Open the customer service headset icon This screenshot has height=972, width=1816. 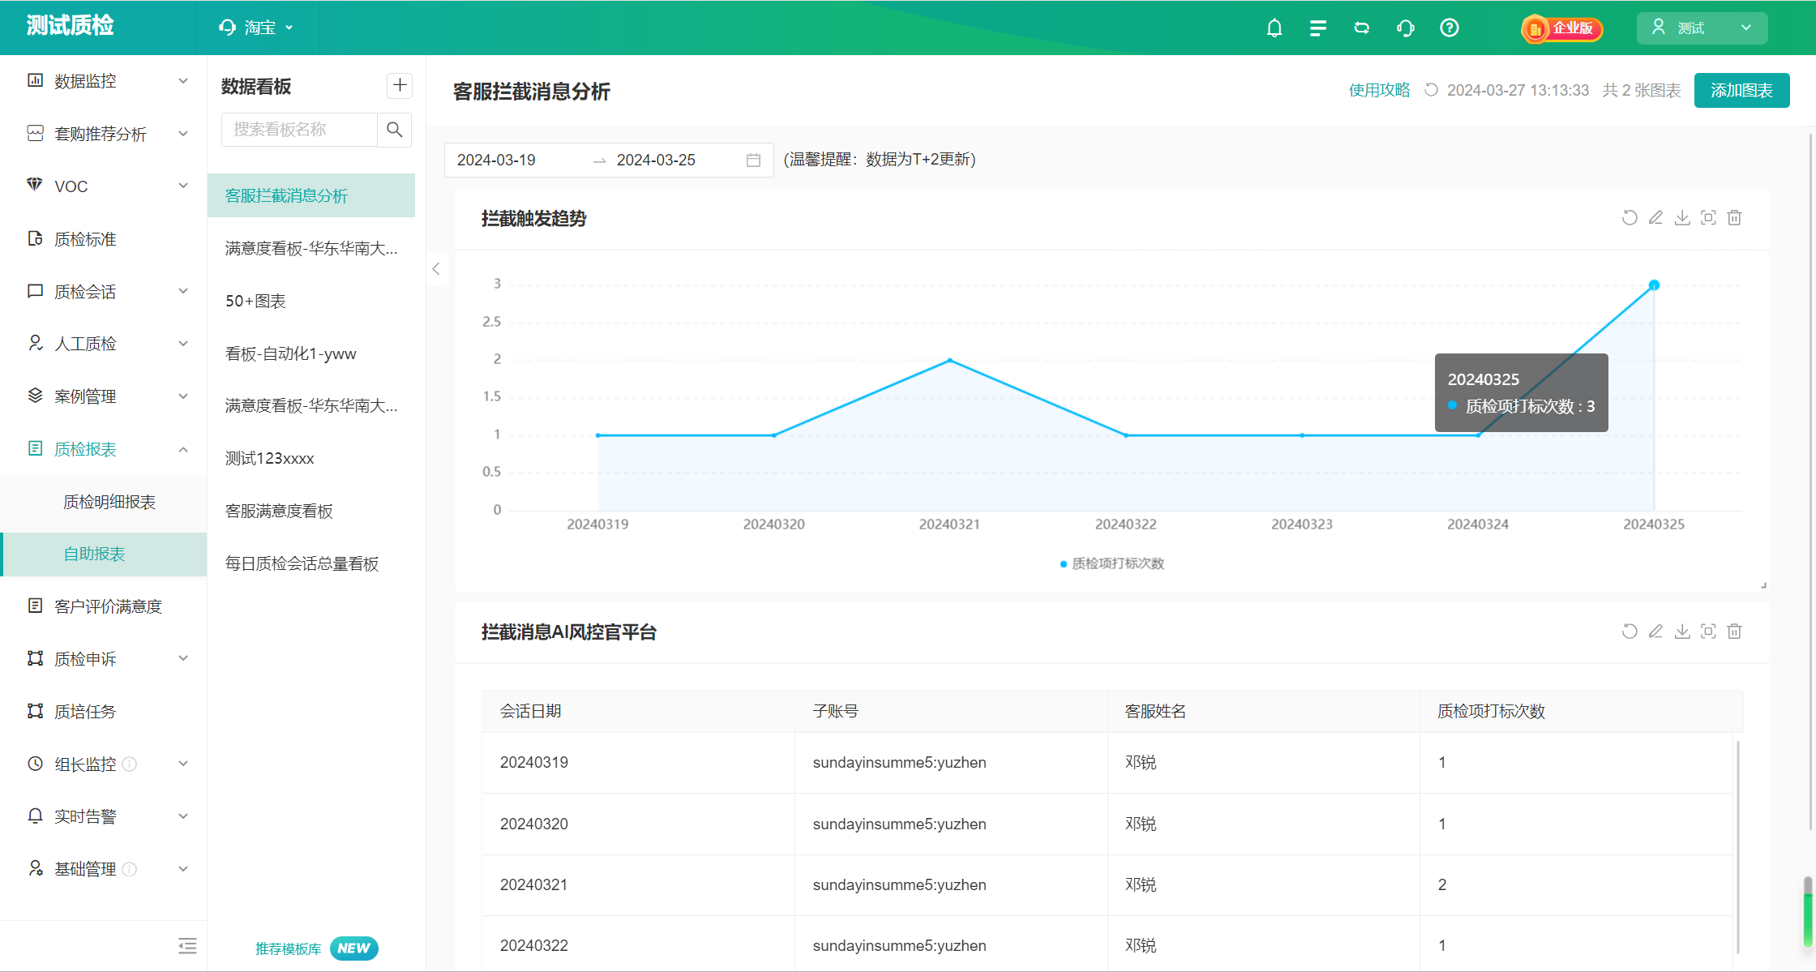pyautogui.click(x=1406, y=28)
